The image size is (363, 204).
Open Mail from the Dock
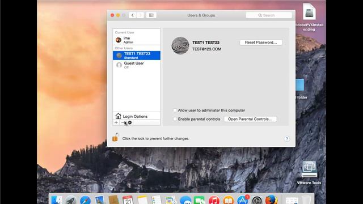100,199
